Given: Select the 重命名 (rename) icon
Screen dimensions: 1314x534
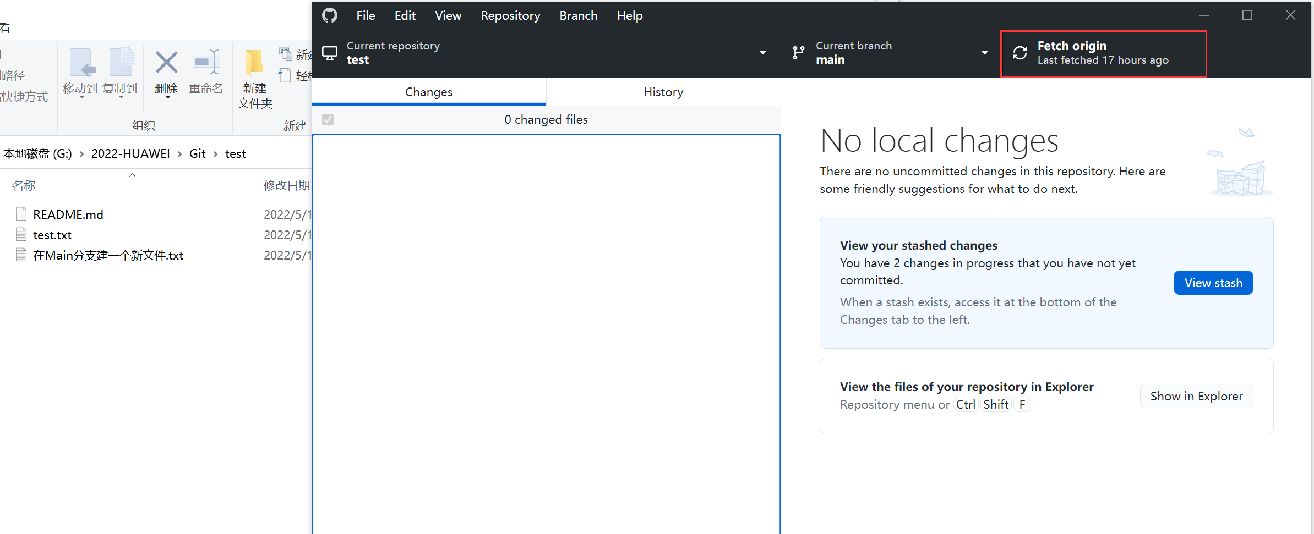Looking at the screenshot, I should click(x=206, y=62).
